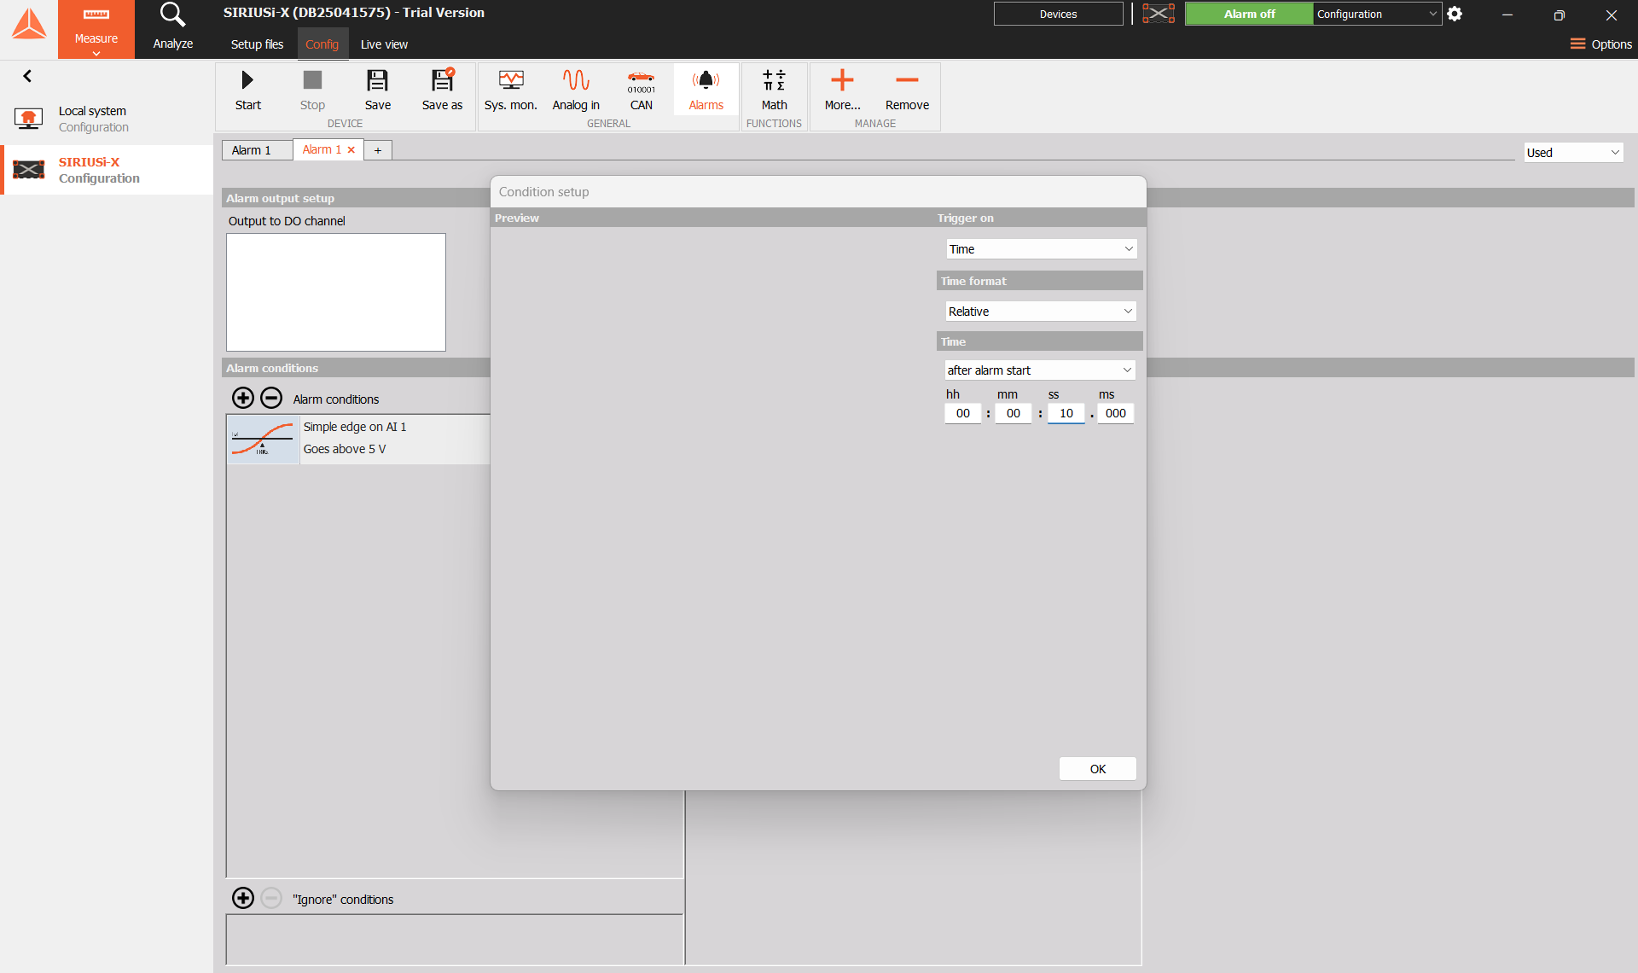Switch to the Setup files tab

257,44
